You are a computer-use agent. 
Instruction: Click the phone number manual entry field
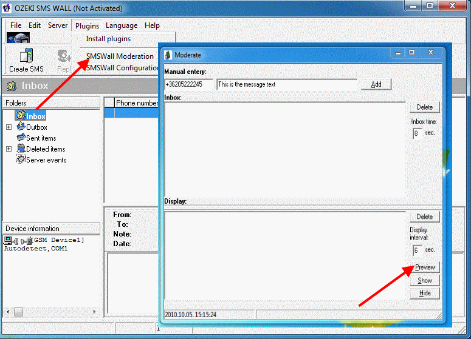(189, 84)
